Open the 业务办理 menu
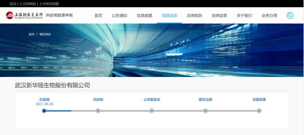This screenshot has height=135, width=304. (x=269, y=16)
